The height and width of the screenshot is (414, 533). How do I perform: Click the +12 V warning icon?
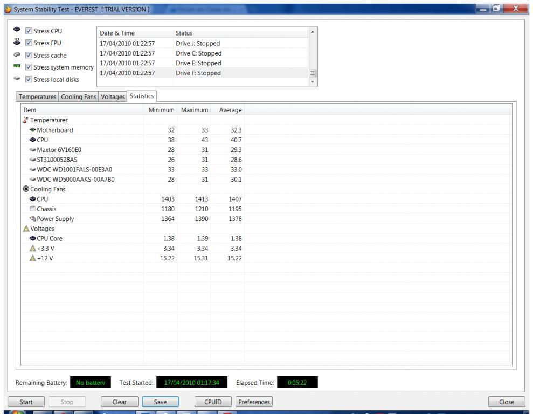pyautogui.click(x=33, y=258)
